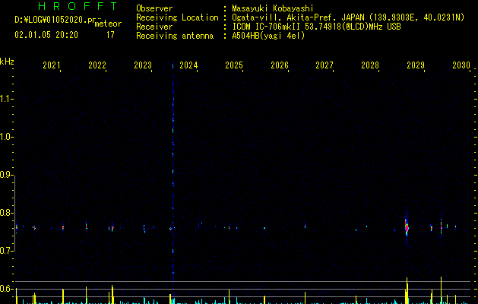Click the meteor count value 17

tap(110, 35)
